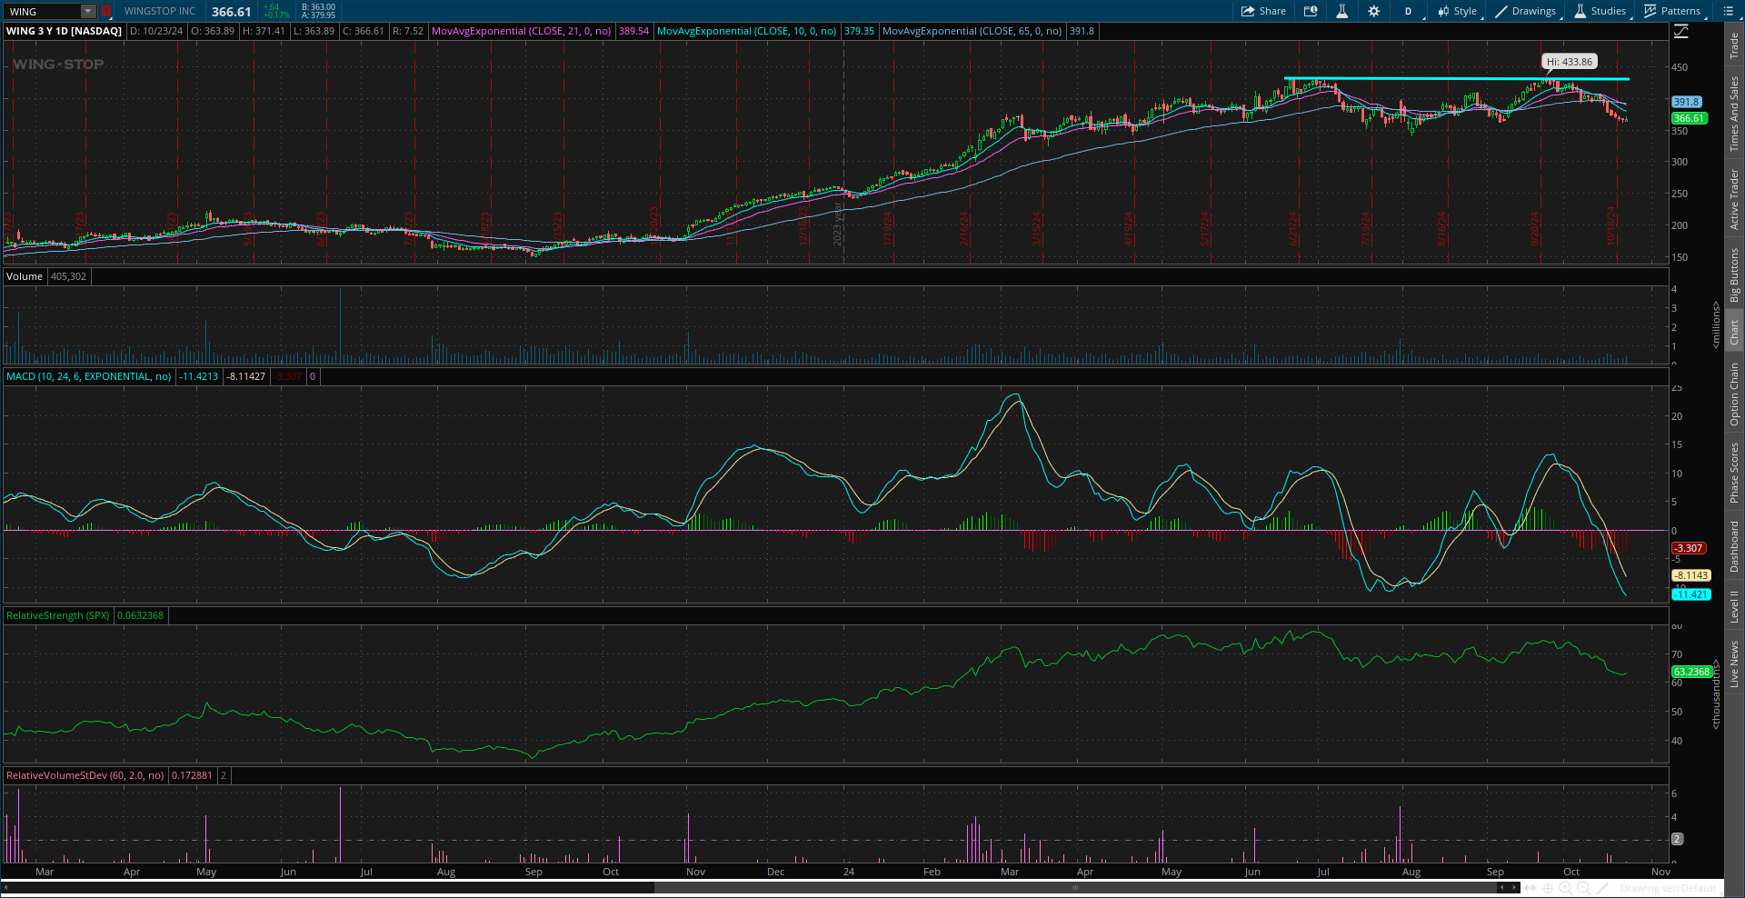Click the MovAvgExponential 65 study label
1745x898 pixels.
coord(972,31)
